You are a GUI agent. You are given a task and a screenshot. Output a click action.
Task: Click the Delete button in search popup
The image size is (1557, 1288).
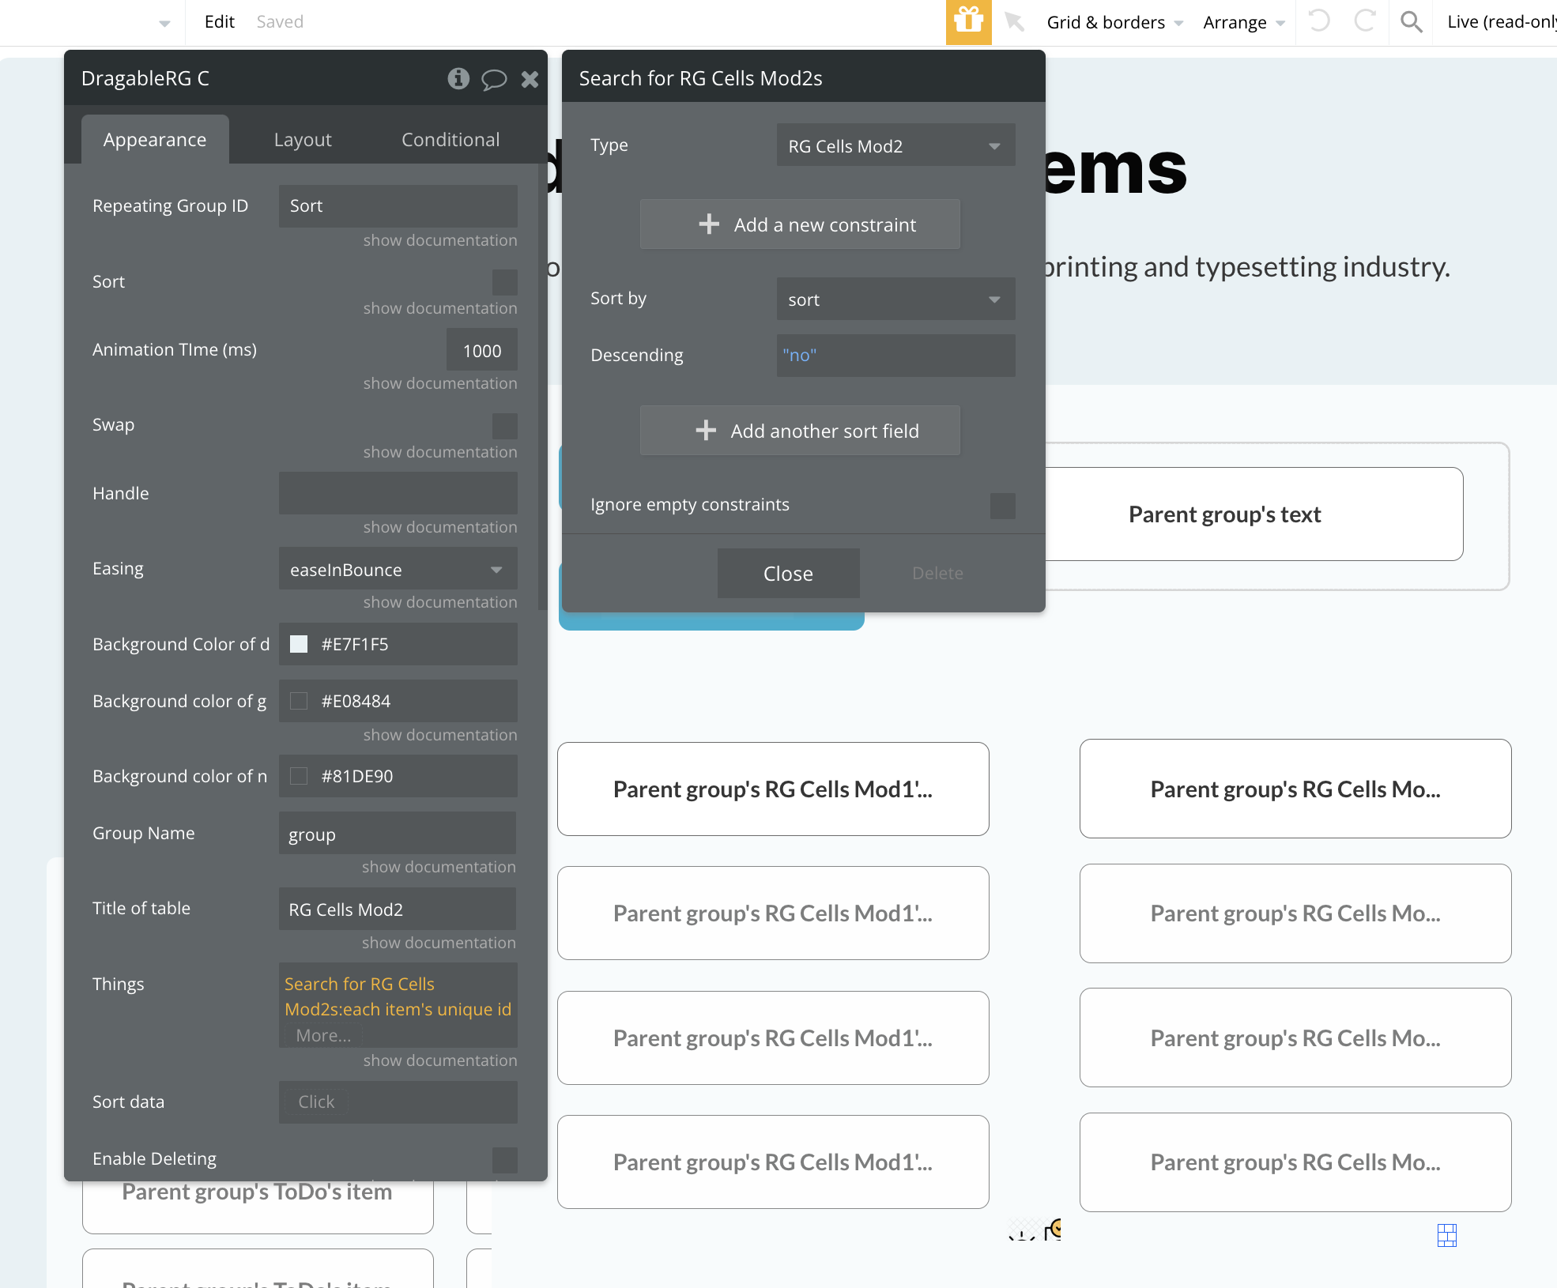pos(937,574)
